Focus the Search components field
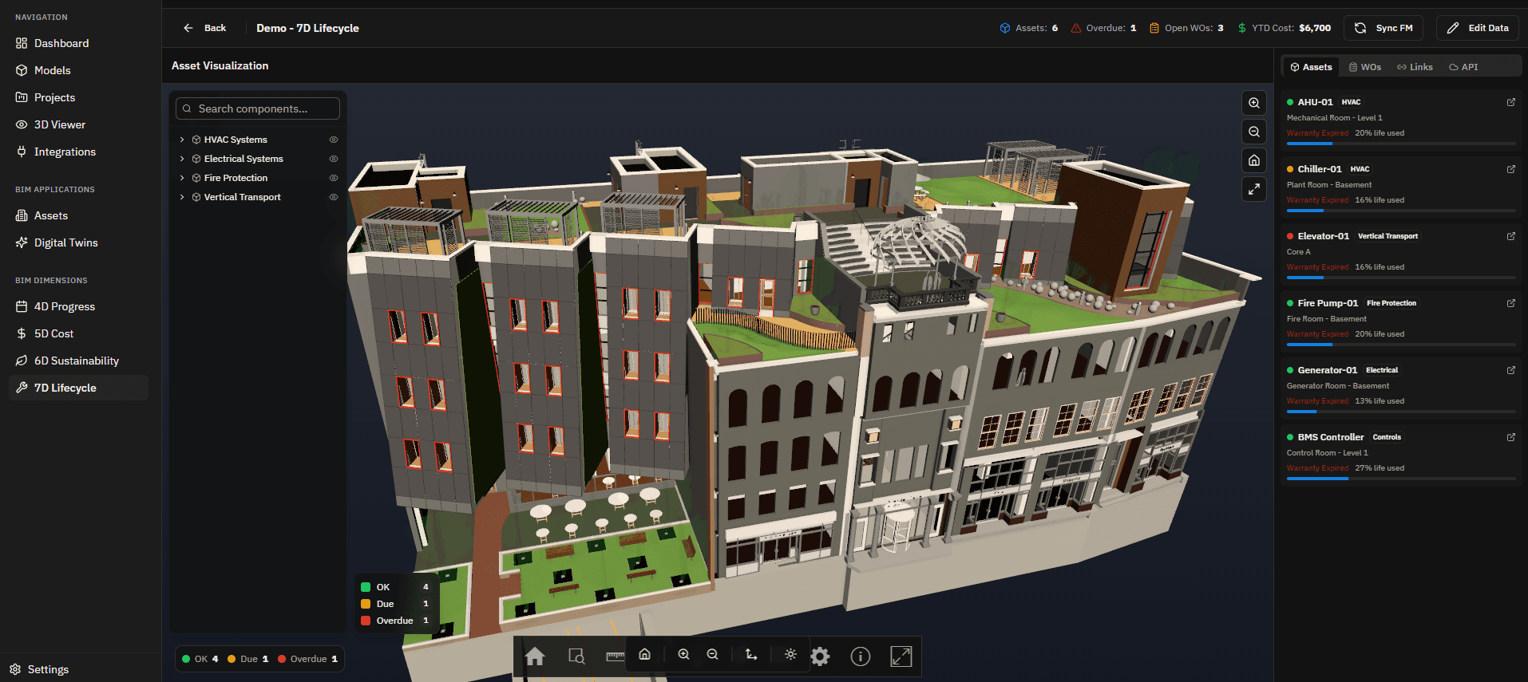1528x682 pixels. point(258,108)
